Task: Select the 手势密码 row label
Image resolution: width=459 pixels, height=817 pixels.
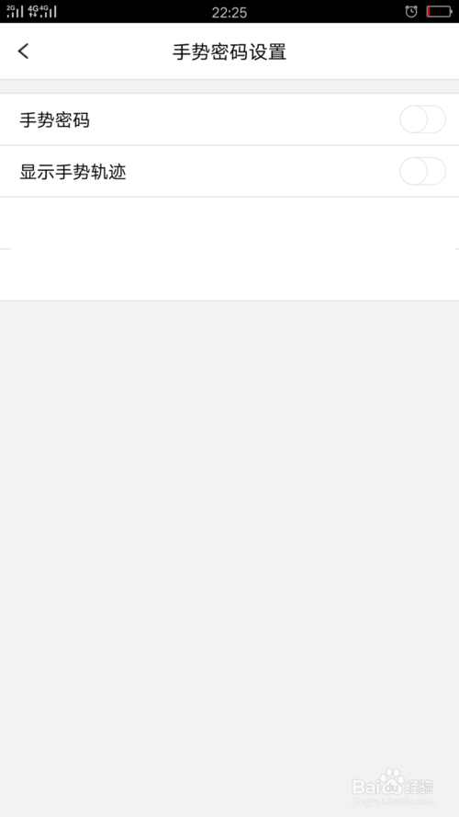Action: pos(55,119)
